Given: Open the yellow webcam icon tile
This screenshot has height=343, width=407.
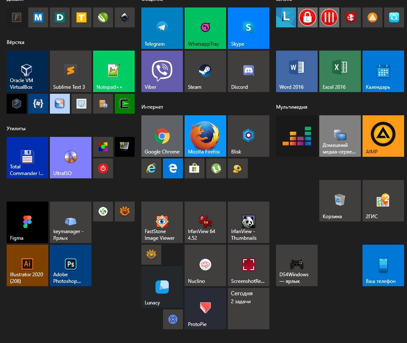Looking at the screenshot, I should (238, 168).
